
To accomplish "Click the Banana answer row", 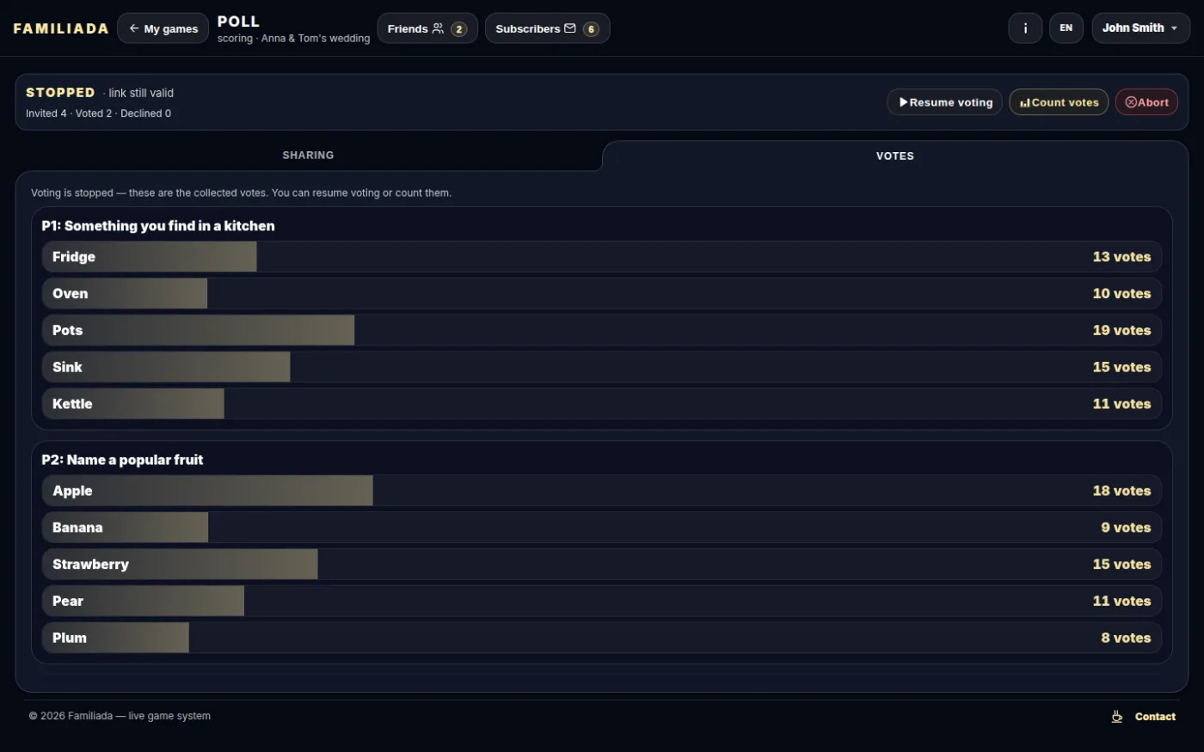I will (x=602, y=528).
